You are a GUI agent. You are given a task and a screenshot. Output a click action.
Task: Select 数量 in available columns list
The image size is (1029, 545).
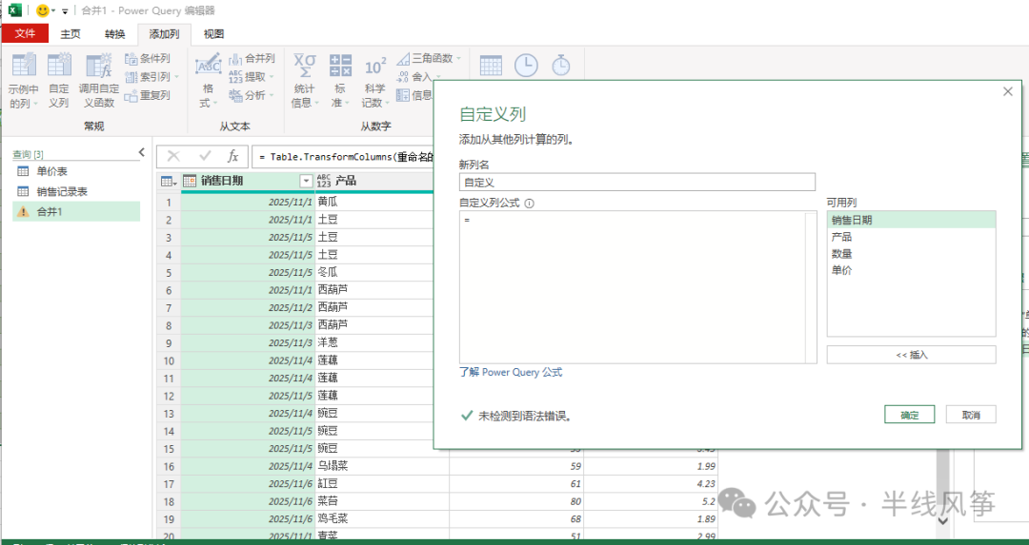(x=911, y=254)
